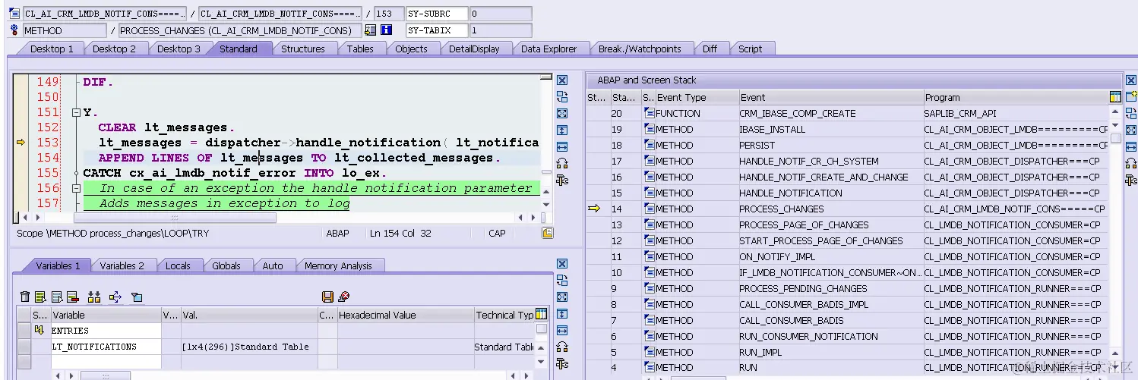Click the Event Type column header

pos(697,97)
